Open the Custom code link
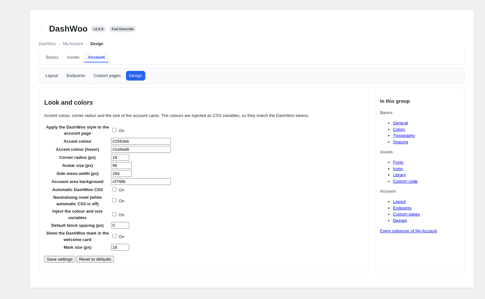This screenshot has width=485, height=299. (x=405, y=181)
